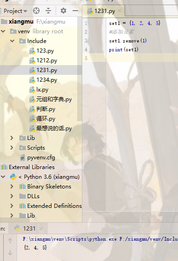Screen dimensions: 178x261
Task: Click the Python file icon of 1234.py
Action: point(32,80)
